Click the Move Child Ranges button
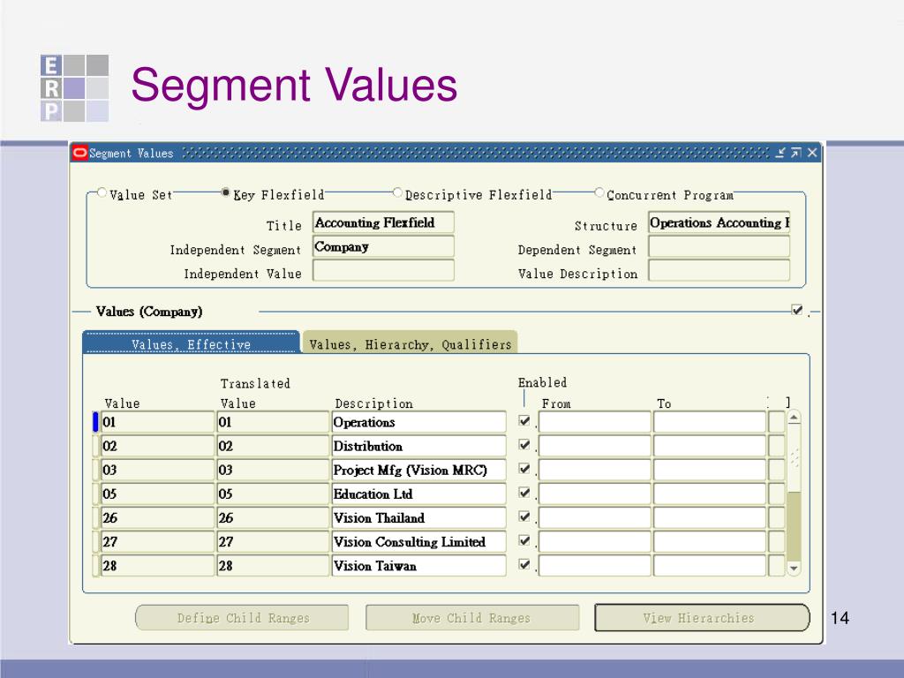 (x=472, y=617)
